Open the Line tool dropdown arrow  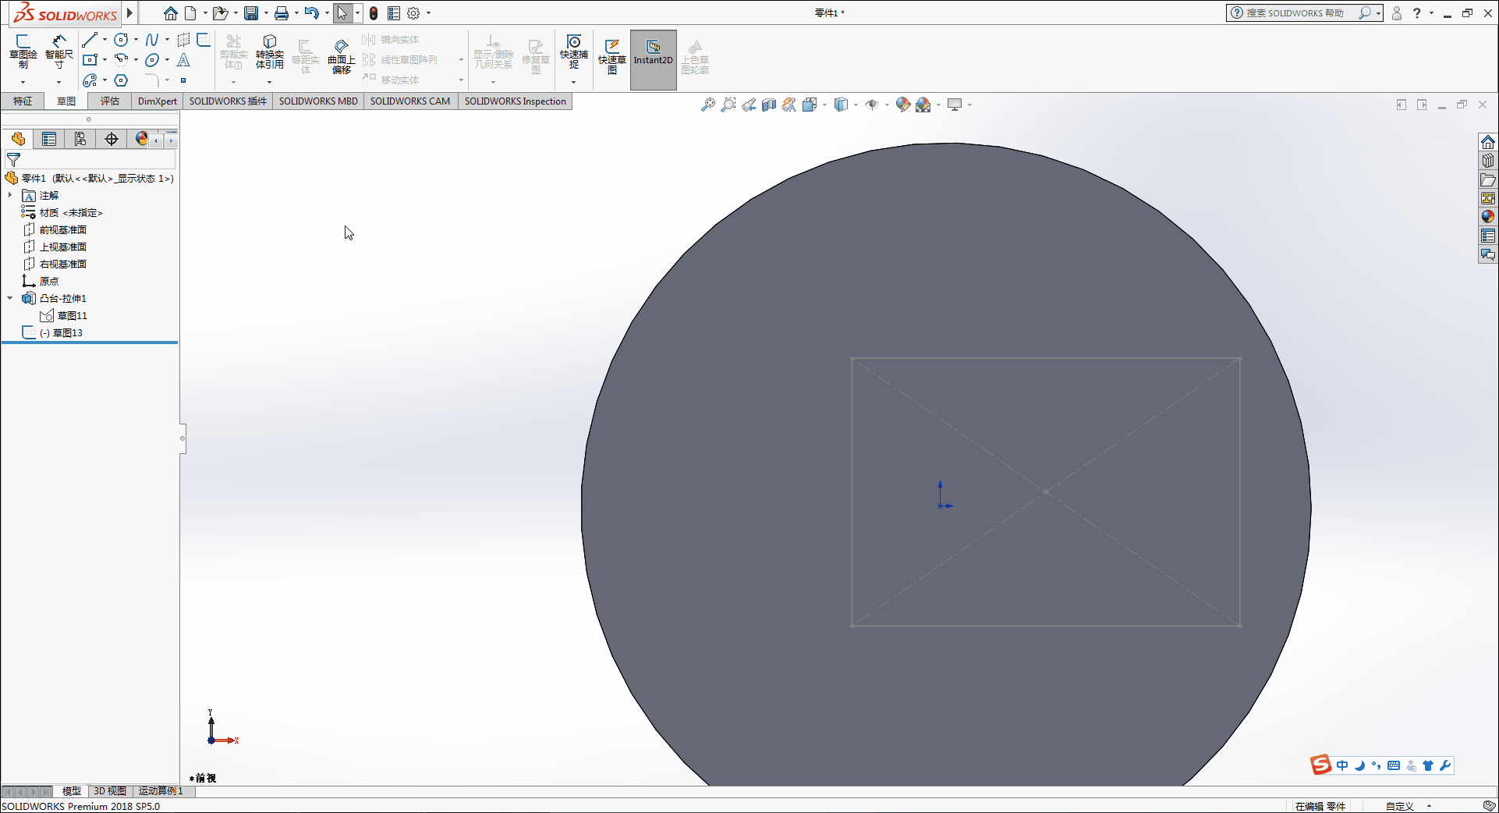point(105,40)
